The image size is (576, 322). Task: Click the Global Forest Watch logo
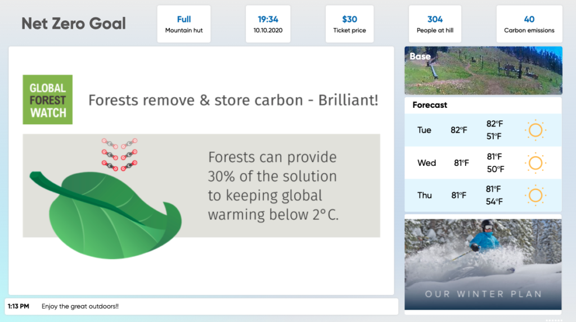(x=48, y=99)
